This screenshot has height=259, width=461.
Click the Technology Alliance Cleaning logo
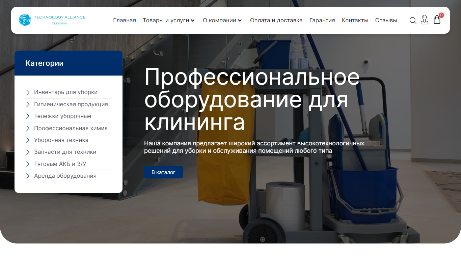[52, 20]
